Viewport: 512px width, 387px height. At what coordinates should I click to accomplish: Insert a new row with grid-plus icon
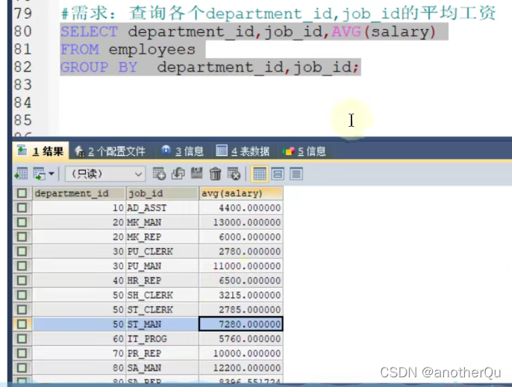[160, 174]
